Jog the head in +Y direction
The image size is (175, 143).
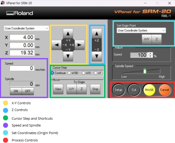point(68,33)
